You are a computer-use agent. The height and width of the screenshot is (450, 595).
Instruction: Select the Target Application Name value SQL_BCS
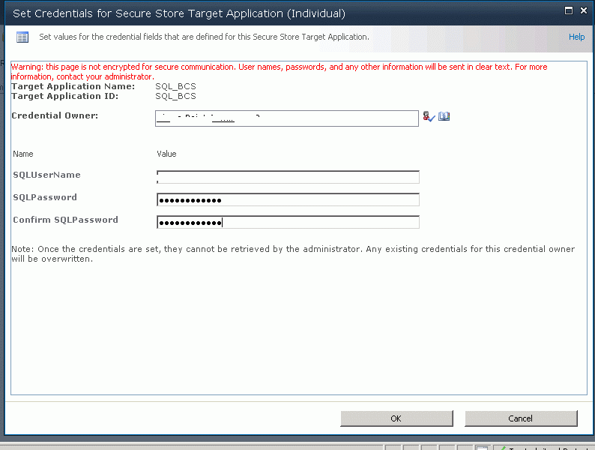click(x=175, y=86)
